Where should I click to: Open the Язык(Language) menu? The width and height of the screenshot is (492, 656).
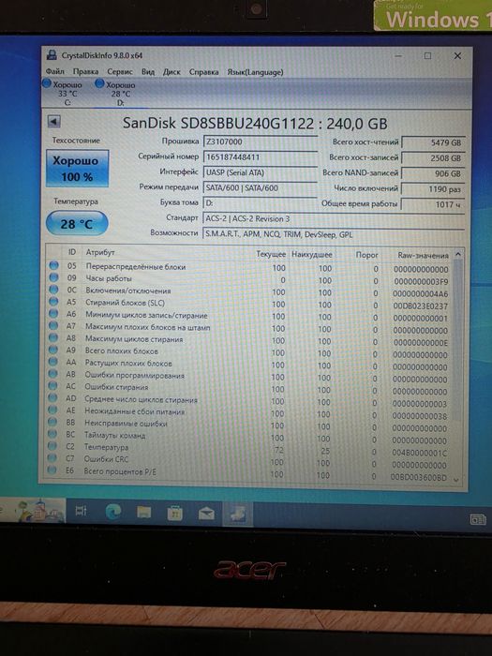click(x=255, y=72)
